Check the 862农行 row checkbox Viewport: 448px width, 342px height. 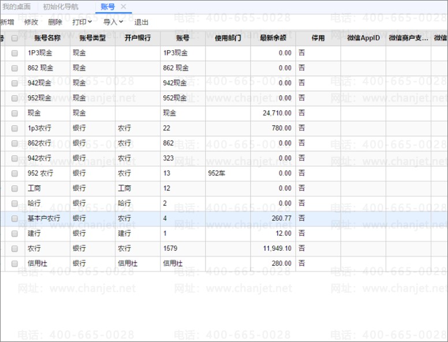[x=14, y=143]
